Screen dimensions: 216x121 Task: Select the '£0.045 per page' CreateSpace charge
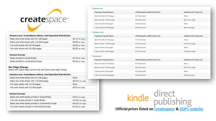(79, 100)
